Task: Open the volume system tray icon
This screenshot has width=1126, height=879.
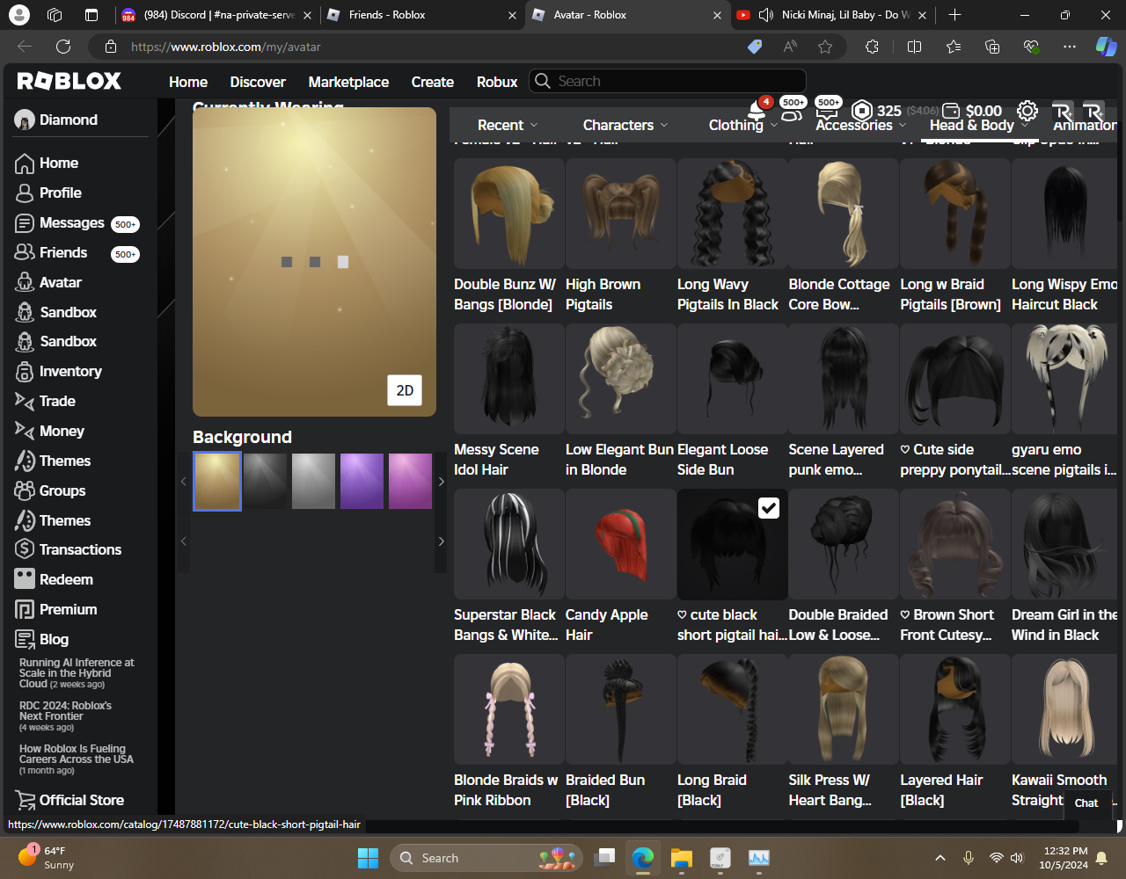Action: click(1018, 858)
